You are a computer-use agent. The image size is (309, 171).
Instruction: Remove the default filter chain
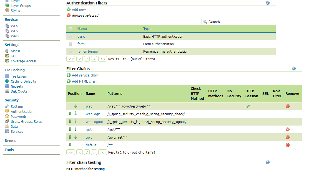288,145
